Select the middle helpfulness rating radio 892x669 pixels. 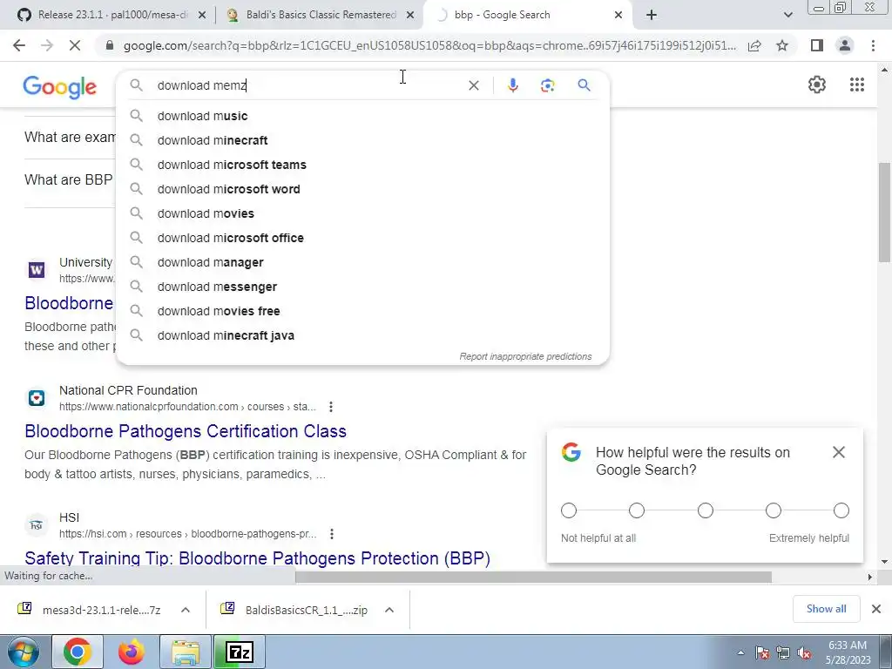(706, 510)
